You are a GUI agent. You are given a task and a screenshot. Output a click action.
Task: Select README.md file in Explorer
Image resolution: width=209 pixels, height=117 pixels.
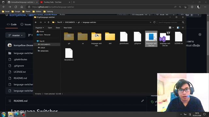pos(69,55)
